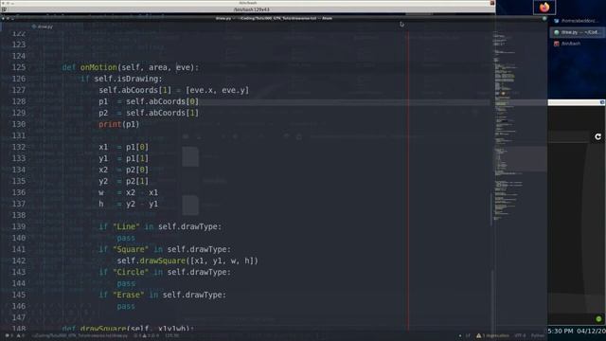Open the Python grammar selector

(x=538, y=335)
